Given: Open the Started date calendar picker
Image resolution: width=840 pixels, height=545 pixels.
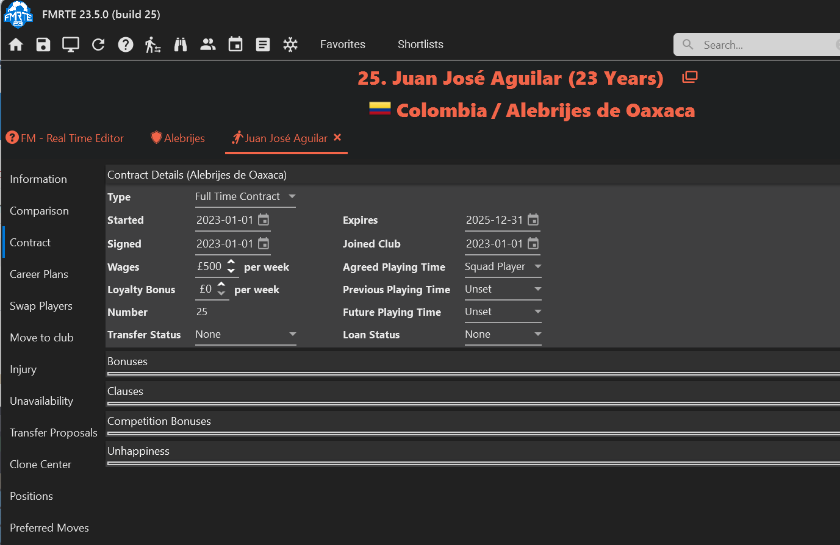Looking at the screenshot, I should 264,219.
